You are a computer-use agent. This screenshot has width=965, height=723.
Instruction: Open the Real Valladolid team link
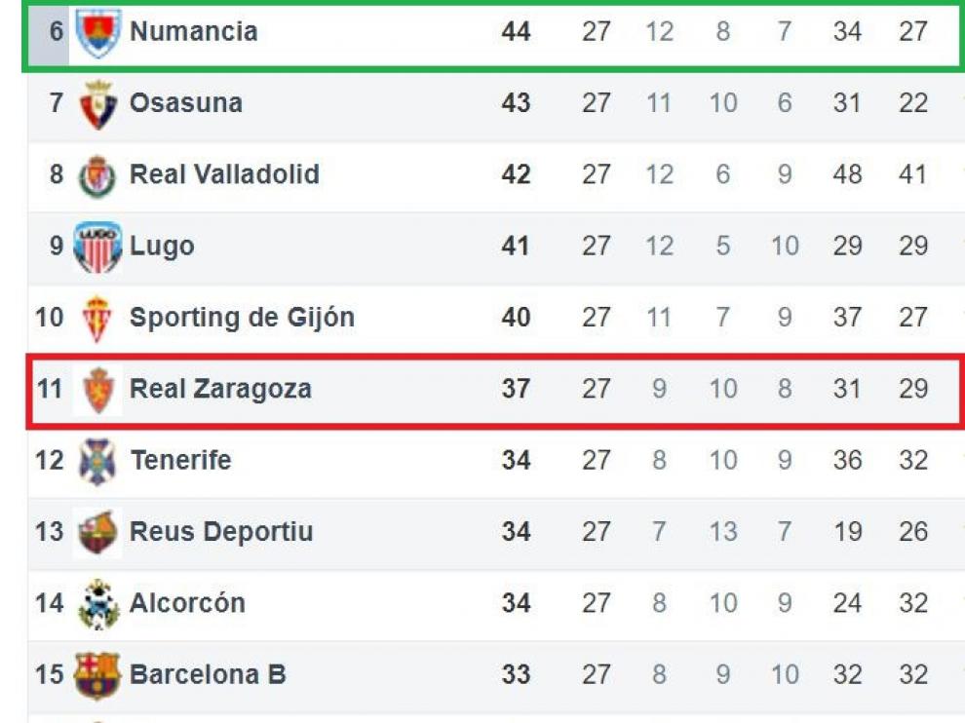tap(224, 174)
